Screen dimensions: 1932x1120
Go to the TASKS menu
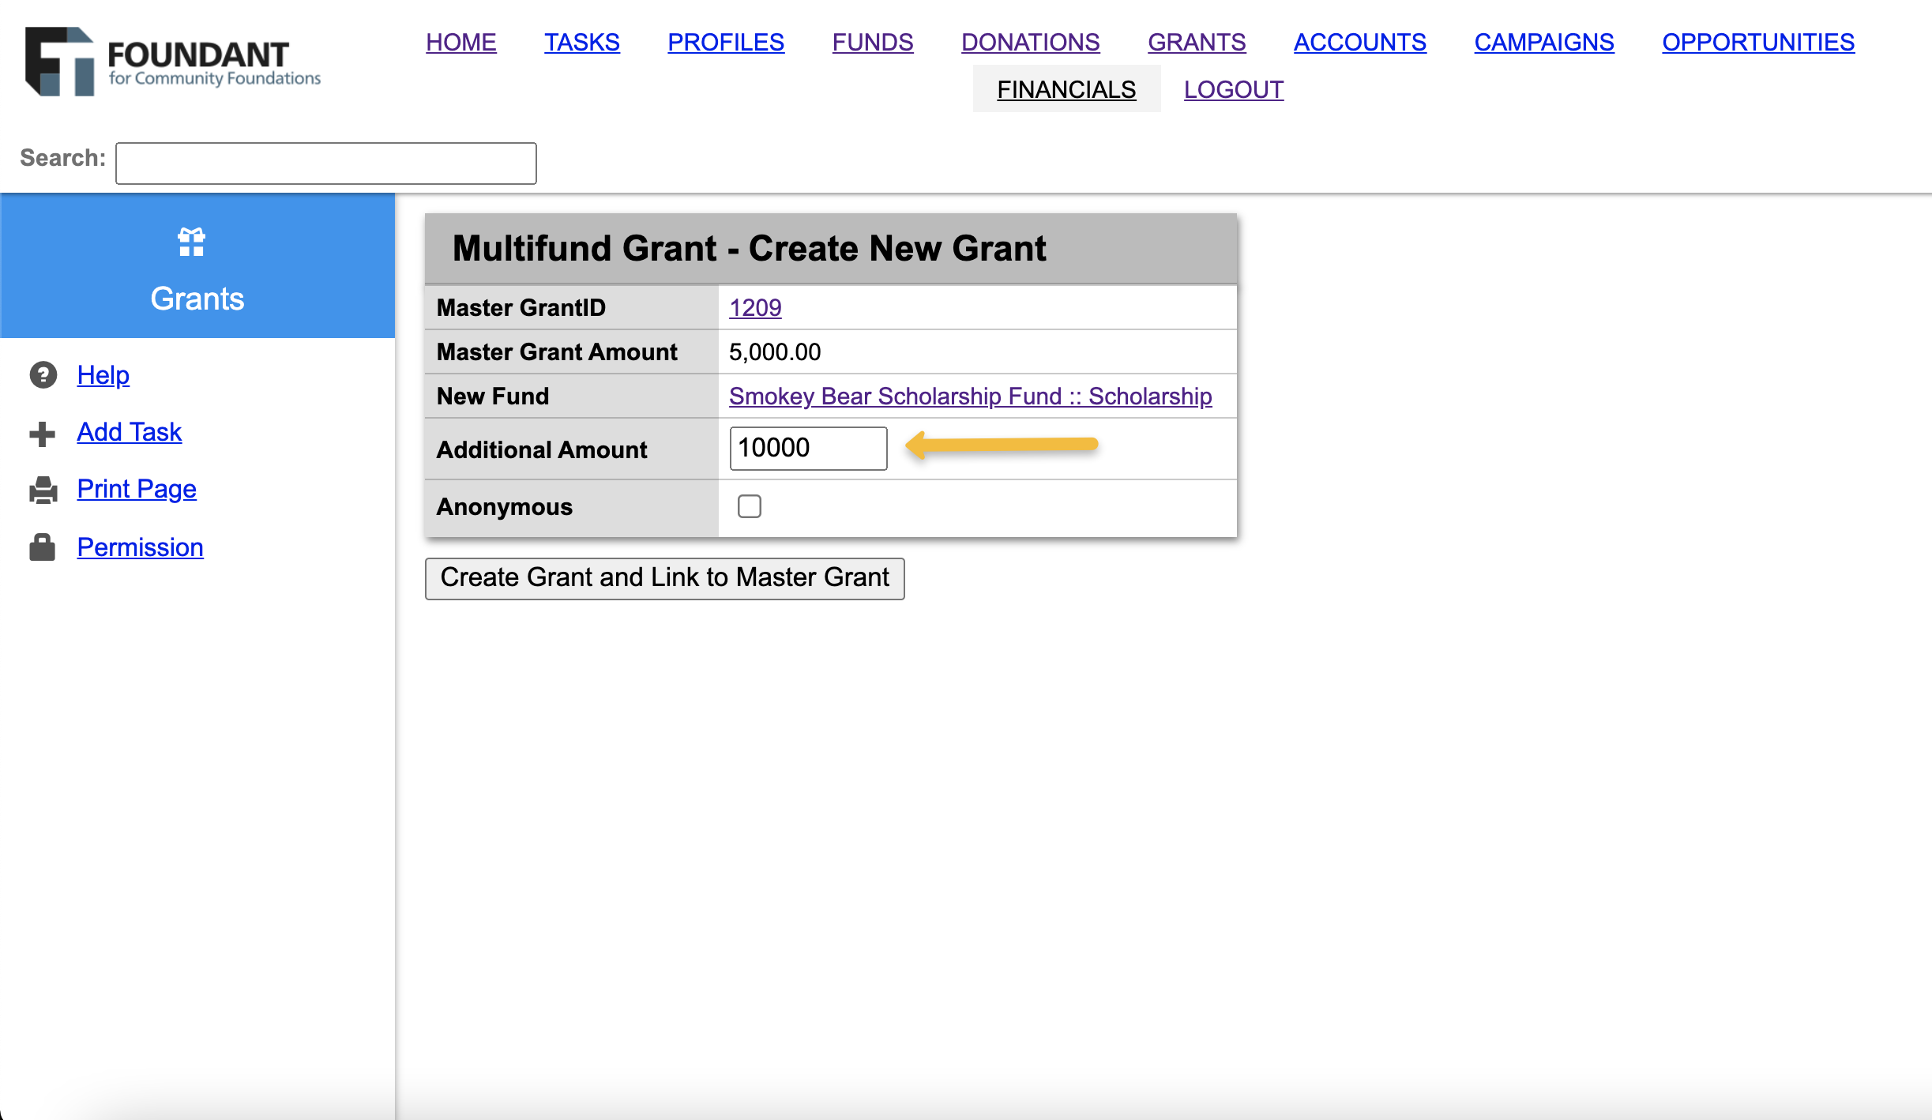[582, 42]
